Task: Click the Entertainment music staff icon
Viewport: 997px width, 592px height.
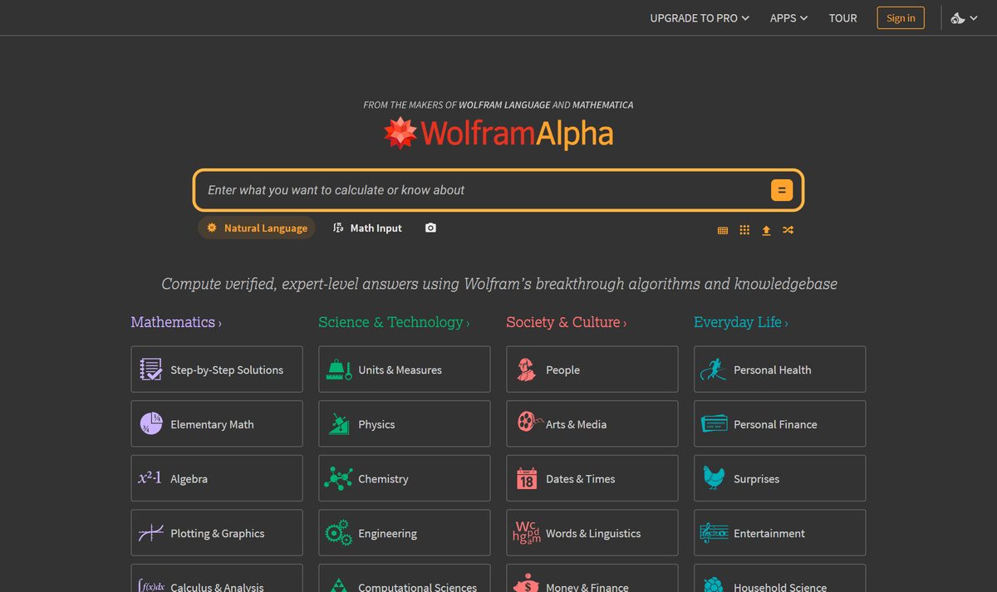Action: (714, 533)
